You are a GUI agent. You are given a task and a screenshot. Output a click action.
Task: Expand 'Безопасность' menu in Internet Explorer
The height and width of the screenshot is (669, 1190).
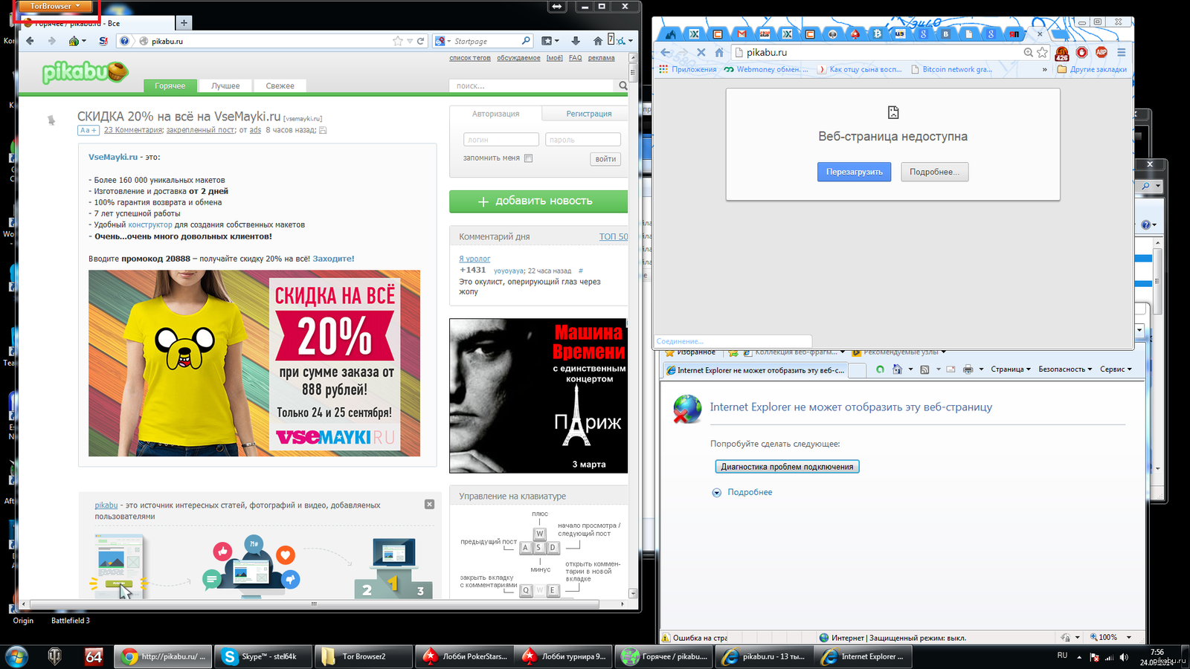coord(1065,369)
